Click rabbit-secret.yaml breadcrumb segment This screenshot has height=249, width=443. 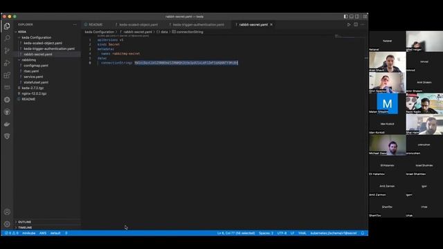(x=138, y=32)
